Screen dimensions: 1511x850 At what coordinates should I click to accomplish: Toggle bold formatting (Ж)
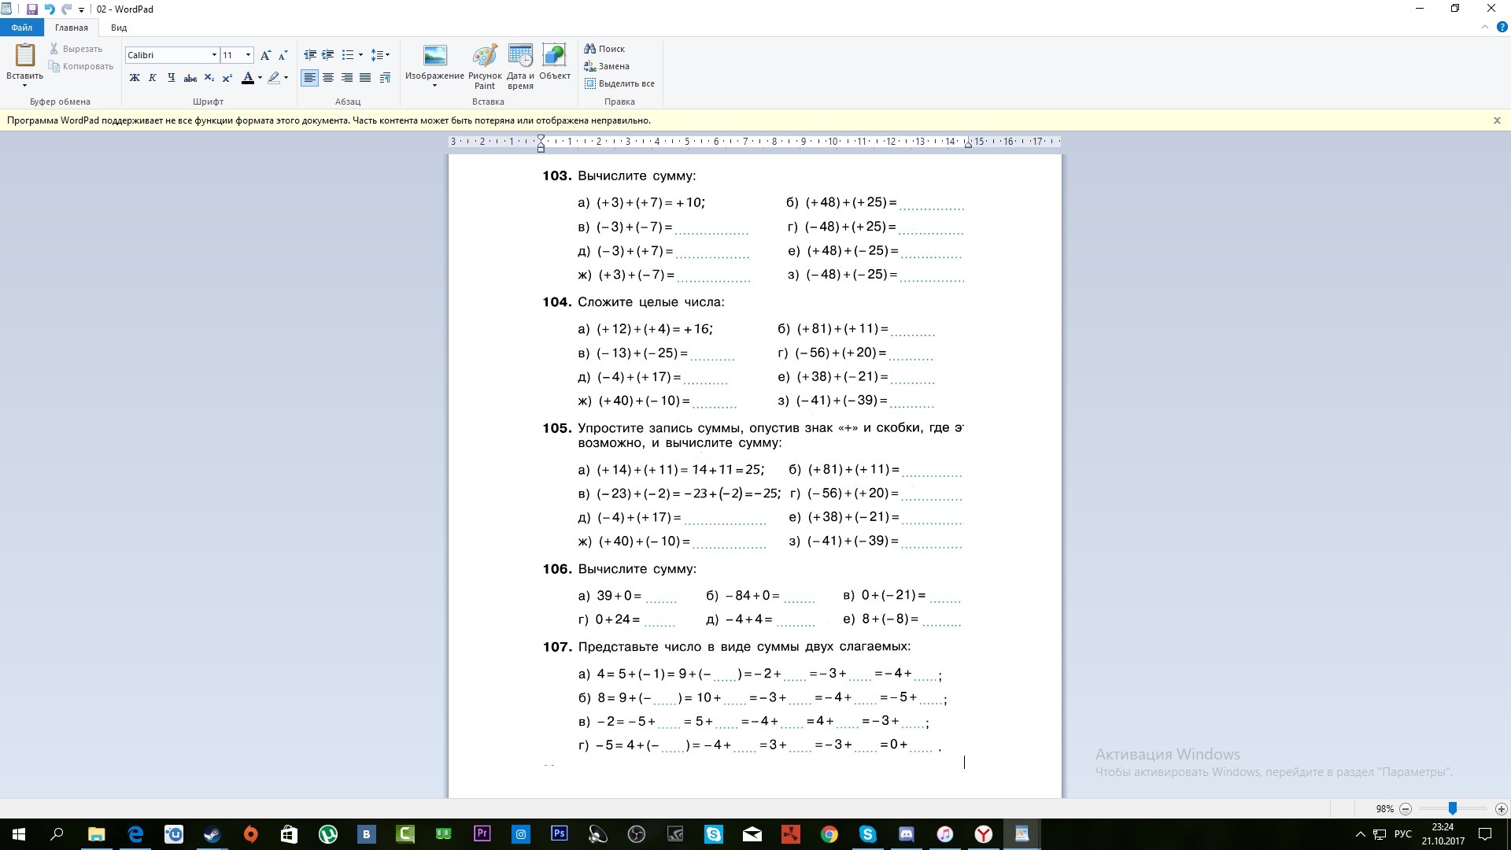135,78
